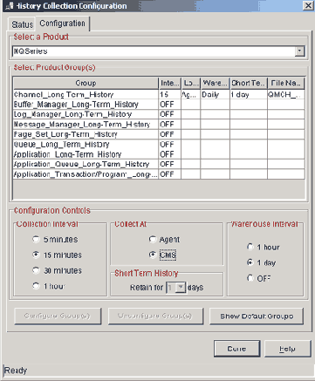Image resolution: width=315 pixels, height=381 pixels.
Task: Click the Configure Group(s) button
Action: 58,316
